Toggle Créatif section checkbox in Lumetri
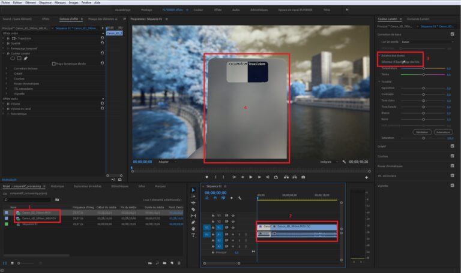This screenshot has width=461, height=273. pyautogui.click(x=452, y=146)
